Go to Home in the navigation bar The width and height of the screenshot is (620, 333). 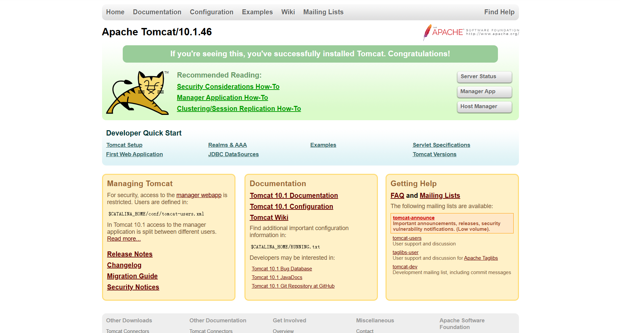click(115, 12)
